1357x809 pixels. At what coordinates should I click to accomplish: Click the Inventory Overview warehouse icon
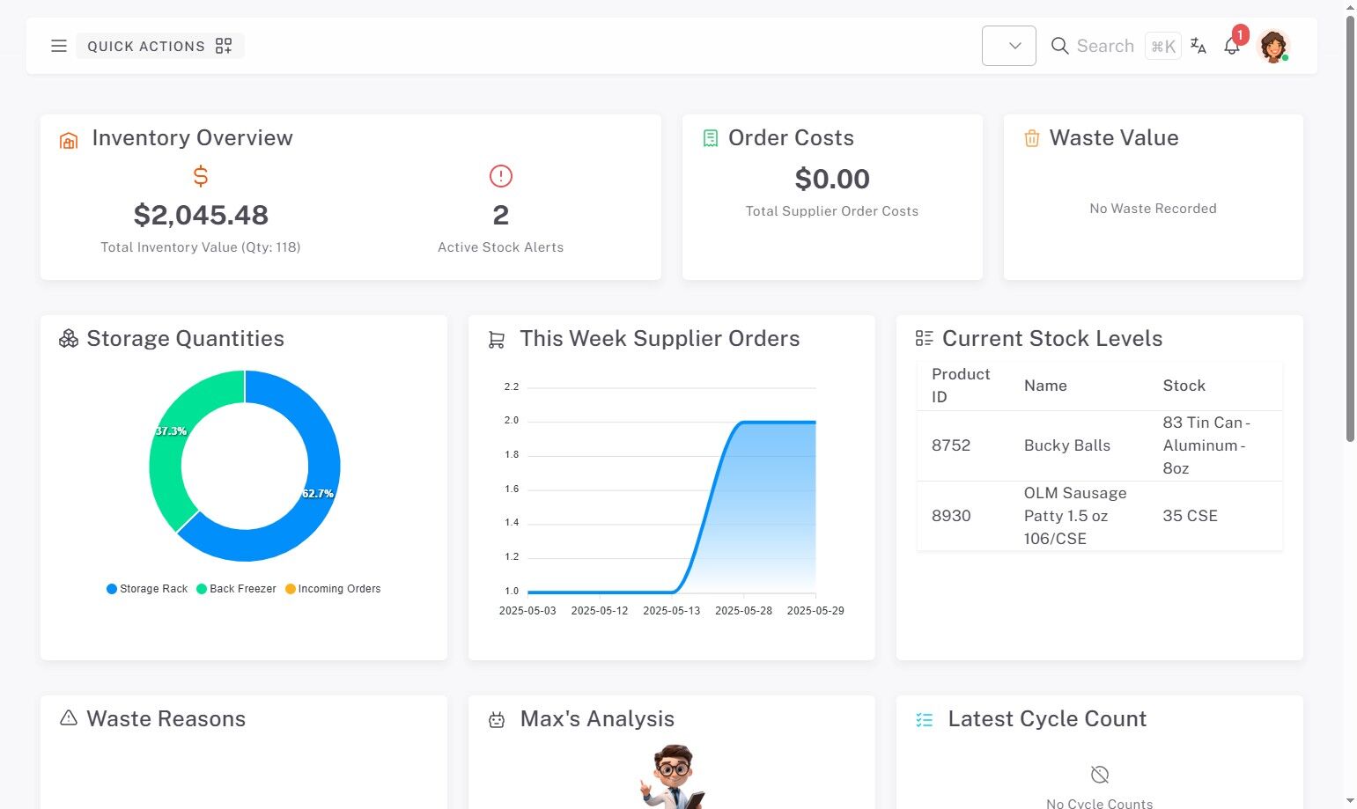coord(69,140)
